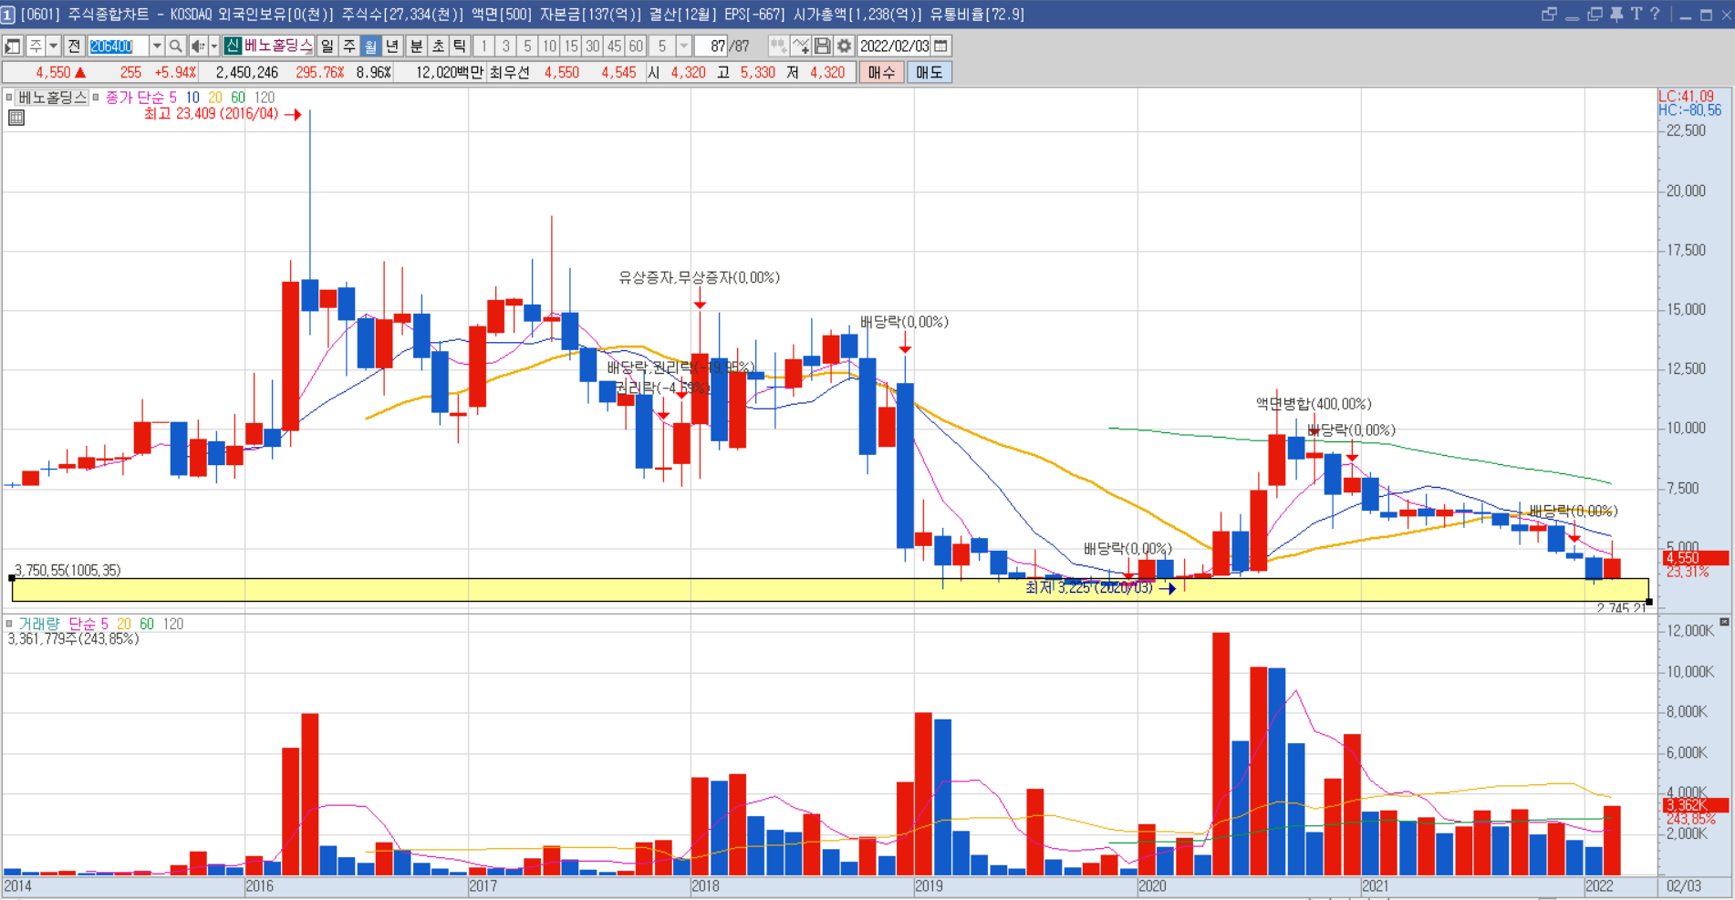Select the 45 interval button
1735x900 pixels.
point(615,46)
